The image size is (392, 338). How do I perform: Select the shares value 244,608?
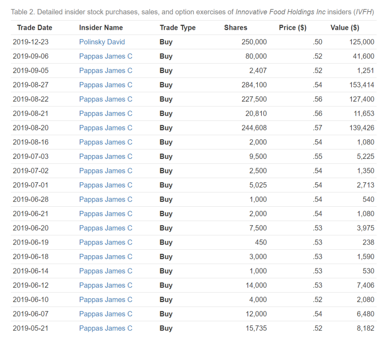click(x=254, y=128)
